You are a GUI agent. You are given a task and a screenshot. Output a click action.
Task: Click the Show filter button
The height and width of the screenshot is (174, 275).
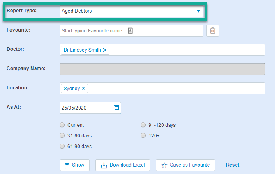(75, 165)
